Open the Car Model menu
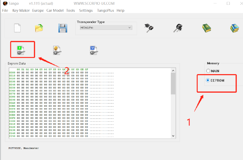Screen dimensions: 243x160 point(55,11)
